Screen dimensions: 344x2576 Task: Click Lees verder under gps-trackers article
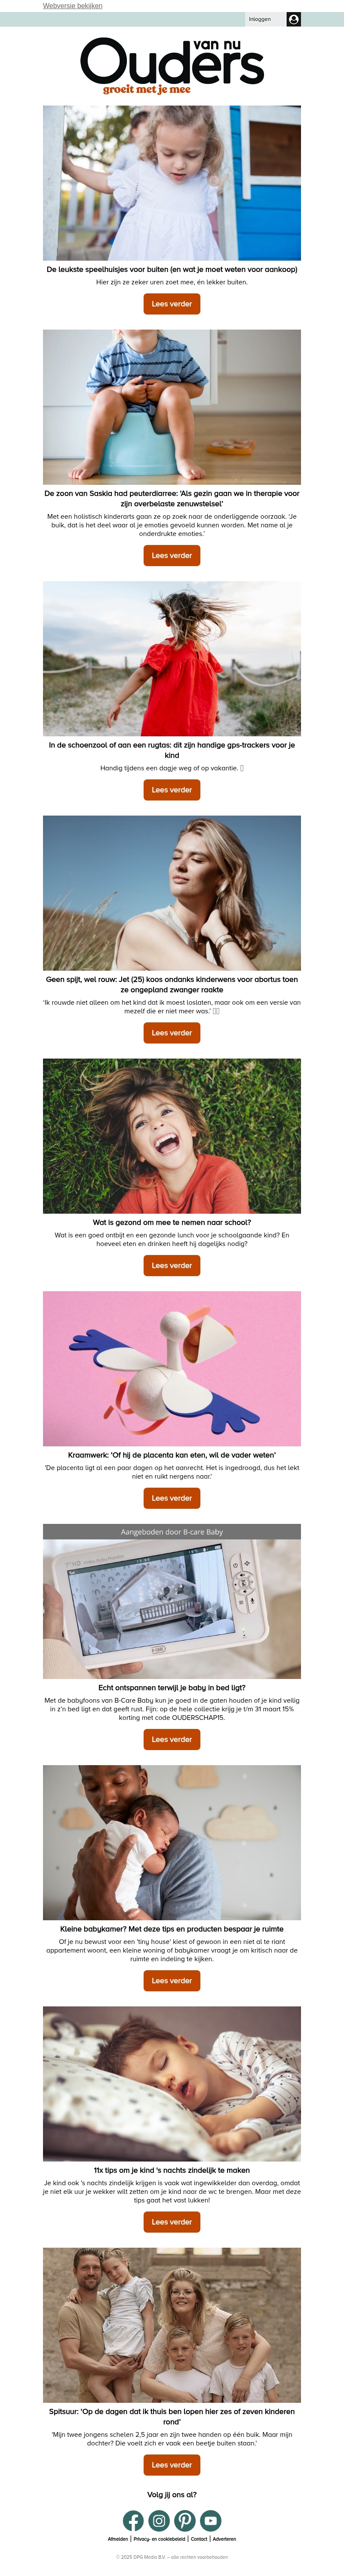click(172, 790)
